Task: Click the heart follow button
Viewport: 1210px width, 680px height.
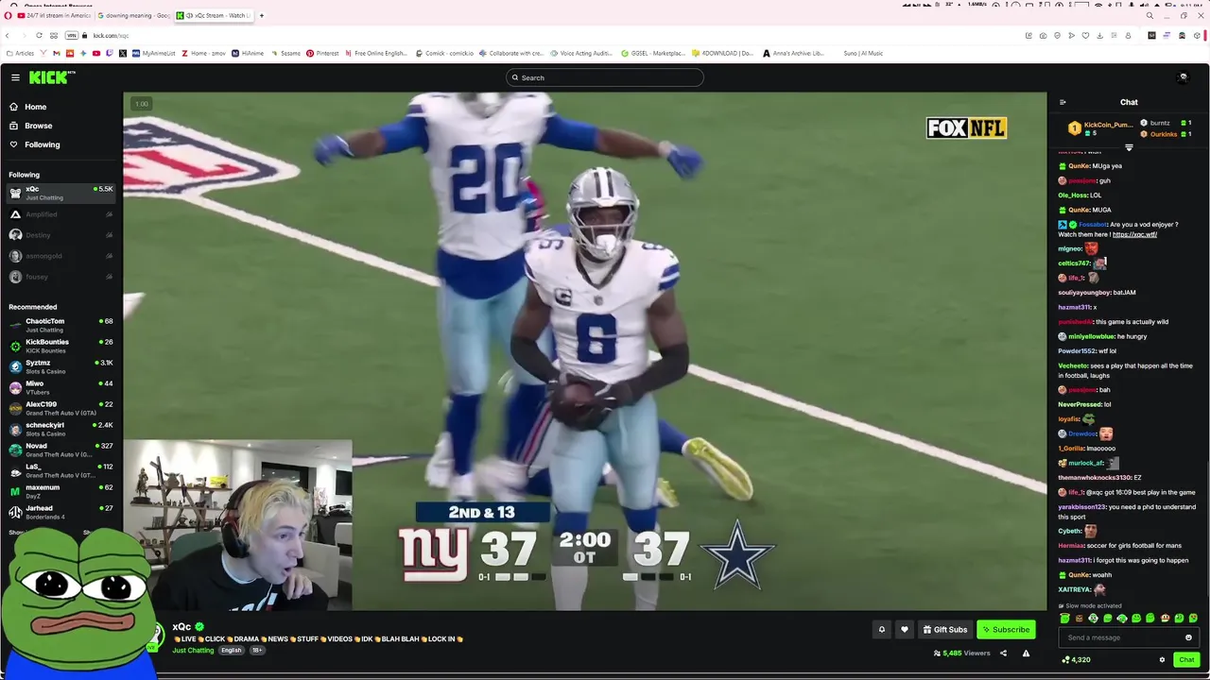Action: pyautogui.click(x=905, y=630)
